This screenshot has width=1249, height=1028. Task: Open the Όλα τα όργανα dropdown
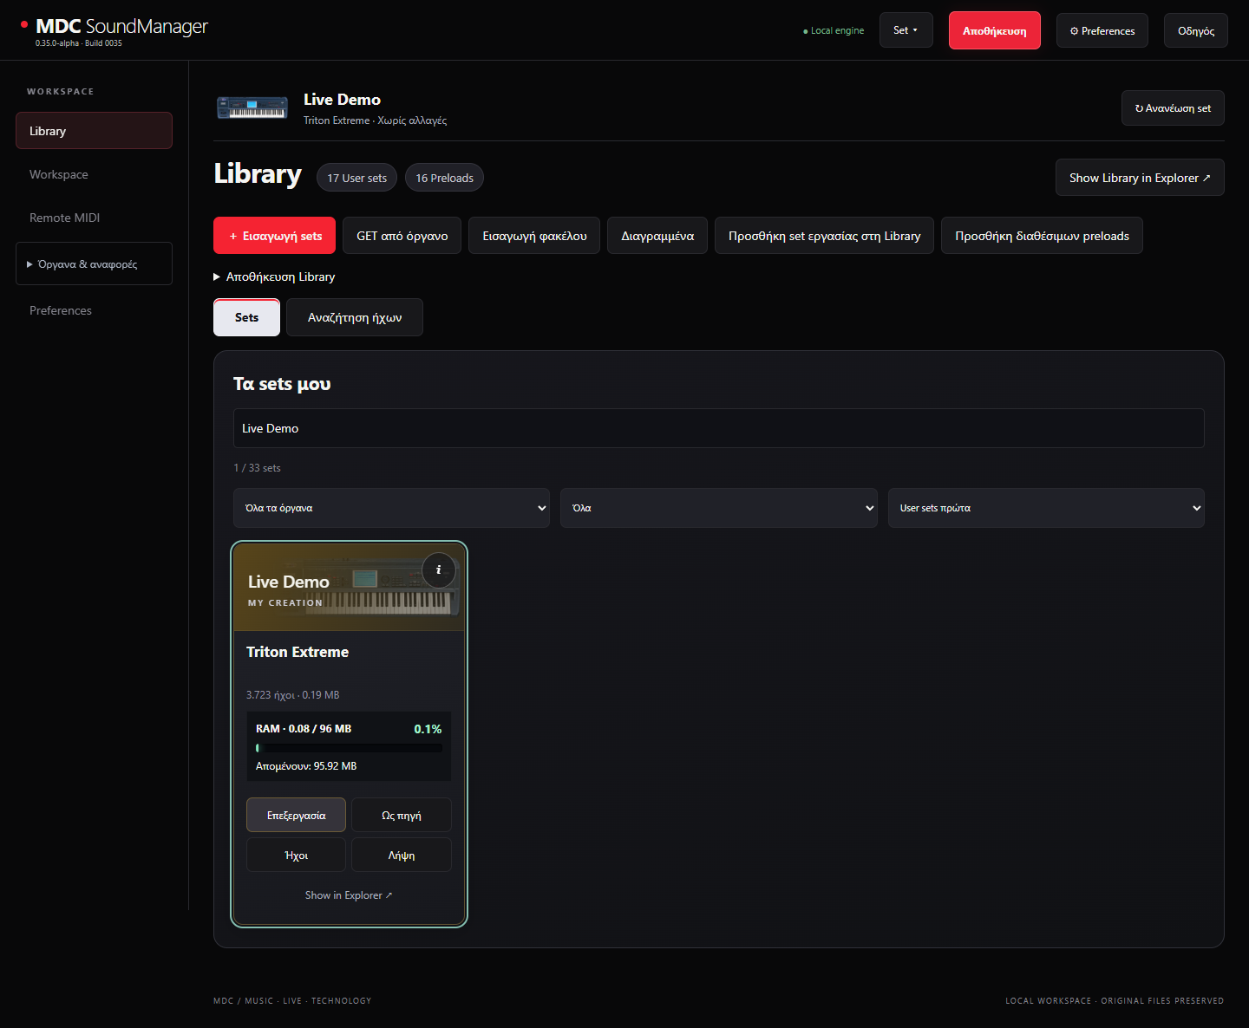(391, 508)
